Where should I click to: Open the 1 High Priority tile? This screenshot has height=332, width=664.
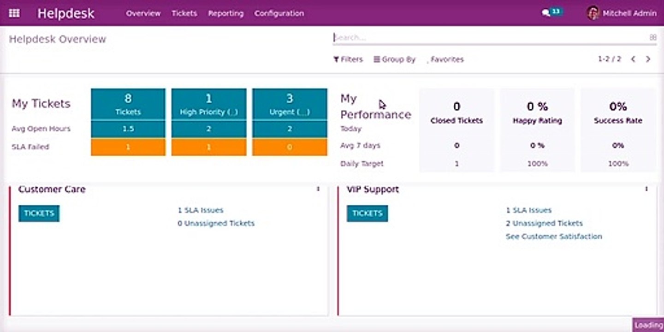click(x=209, y=104)
